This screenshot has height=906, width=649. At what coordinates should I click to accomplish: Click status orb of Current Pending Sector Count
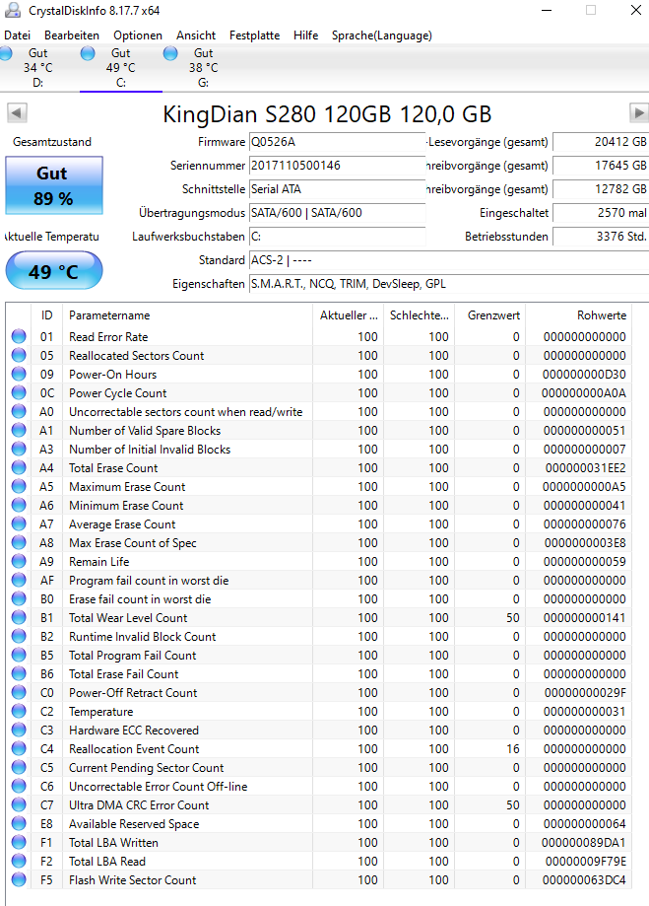click(x=19, y=767)
